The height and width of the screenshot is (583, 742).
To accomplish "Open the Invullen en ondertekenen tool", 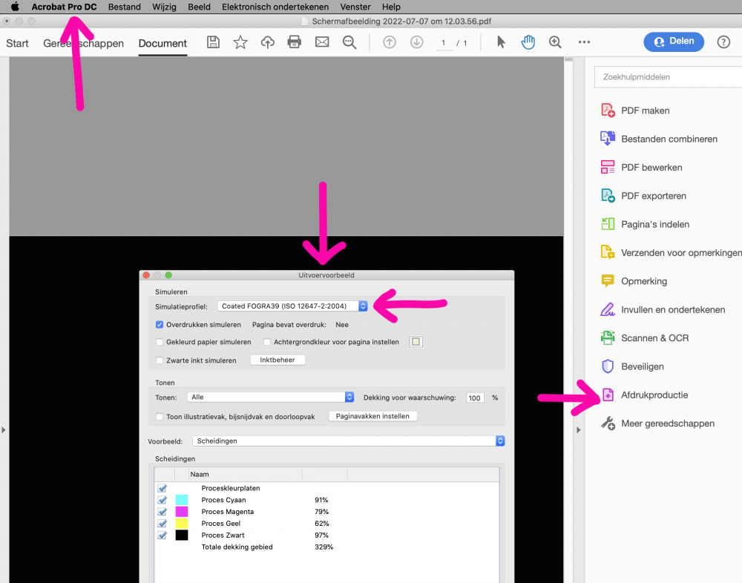I will (663, 309).
